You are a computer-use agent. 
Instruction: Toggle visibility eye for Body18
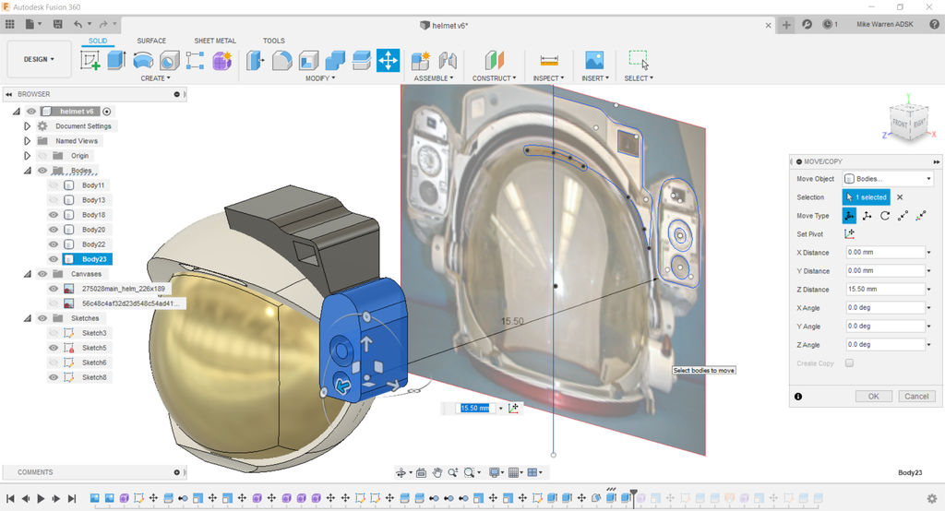click(x=54, y=215)
